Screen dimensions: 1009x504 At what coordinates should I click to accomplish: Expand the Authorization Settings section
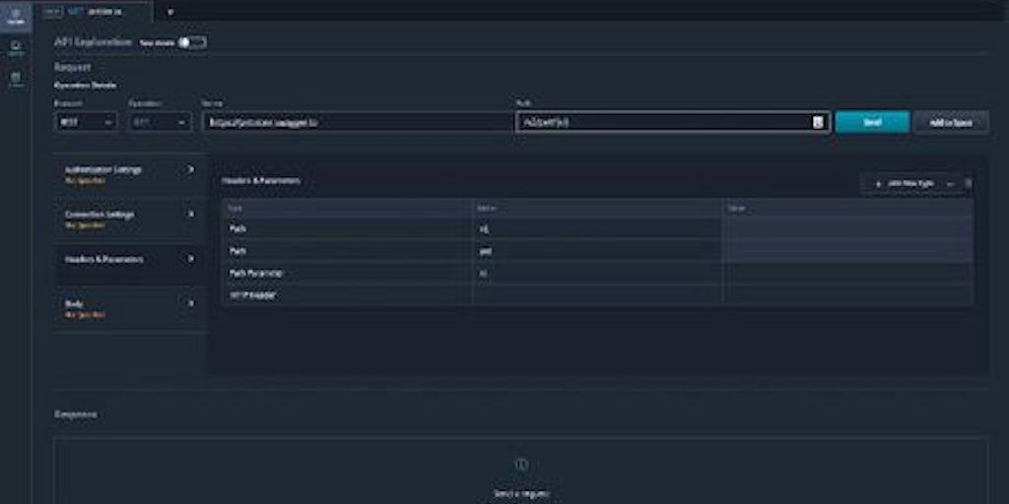coord(129,174)
